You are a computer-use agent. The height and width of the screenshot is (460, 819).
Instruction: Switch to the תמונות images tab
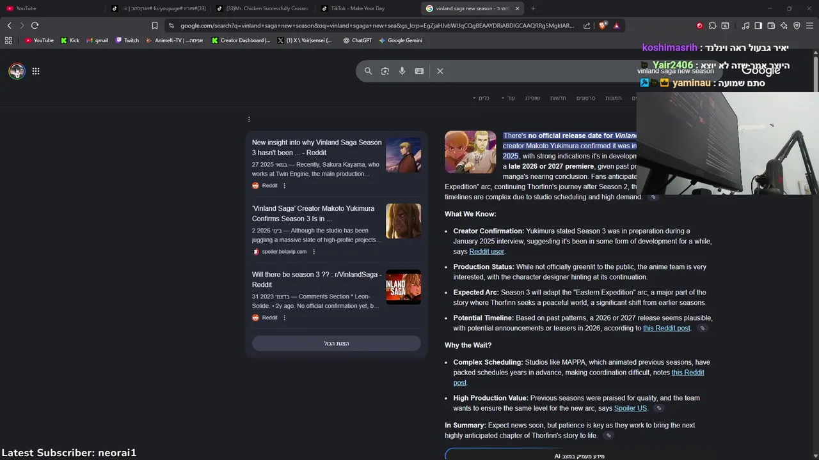[x=614, y=98]
